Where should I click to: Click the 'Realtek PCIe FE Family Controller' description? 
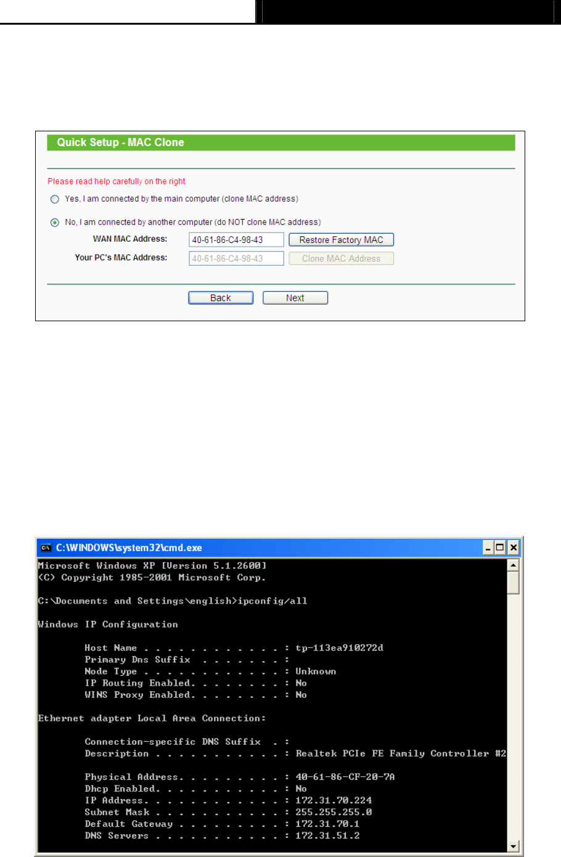pyautogui.click(x=401, y=753)
